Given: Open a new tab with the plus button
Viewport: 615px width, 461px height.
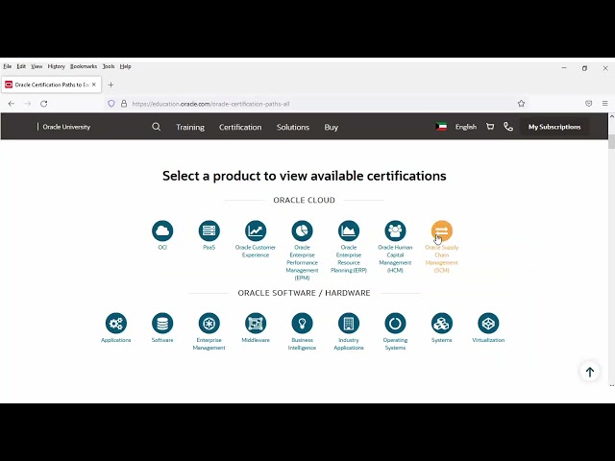Looking at the screenshot, I should click(x=111, y=85).
